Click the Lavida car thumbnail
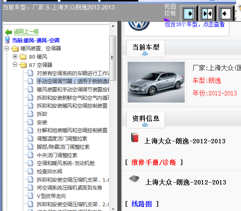 pyautogui.click(x=156, y=82)
